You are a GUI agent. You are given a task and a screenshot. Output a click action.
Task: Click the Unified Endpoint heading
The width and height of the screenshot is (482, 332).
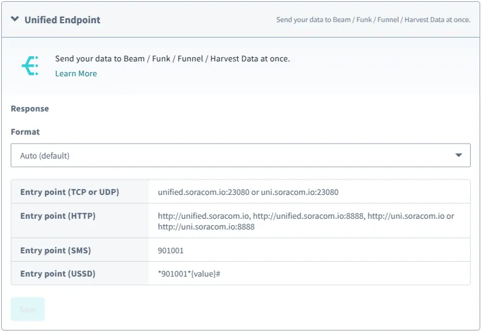pyautogui.click(x=63, y=20)
